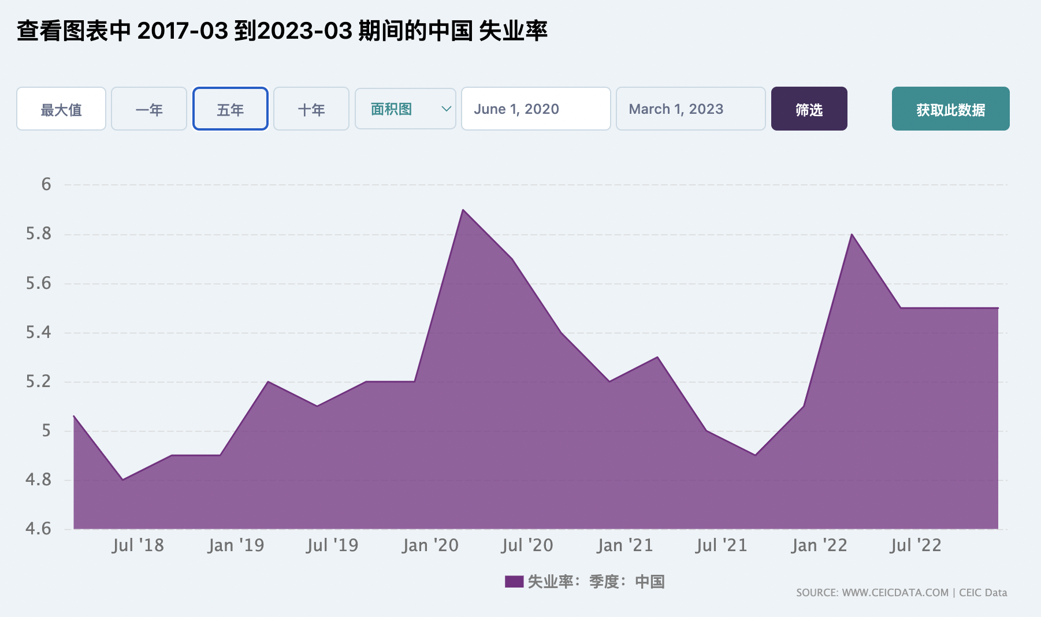
Task: Click the page title about 中国 失业率
Action: tap(282, 31)
